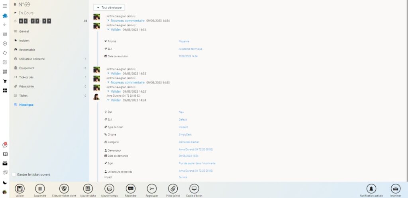Select Tickets Liés in the side menu
Screen dimensions: 408x198
[26, 77]
